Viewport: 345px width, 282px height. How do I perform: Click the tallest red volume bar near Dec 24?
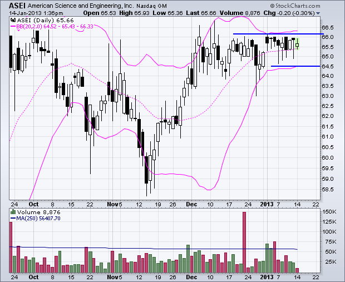(x=244, y=242)
